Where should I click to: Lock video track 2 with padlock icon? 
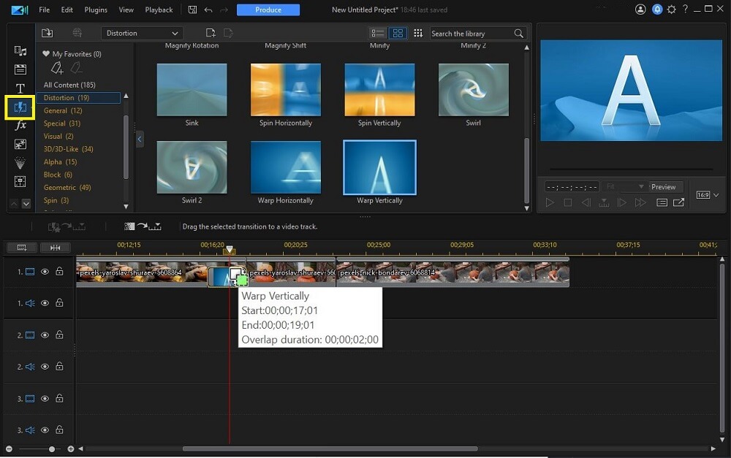click(59, 335)
